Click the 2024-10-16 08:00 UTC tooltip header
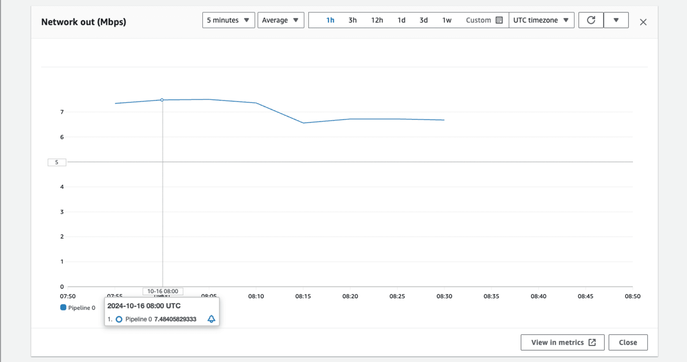 [x=144, y=306]
